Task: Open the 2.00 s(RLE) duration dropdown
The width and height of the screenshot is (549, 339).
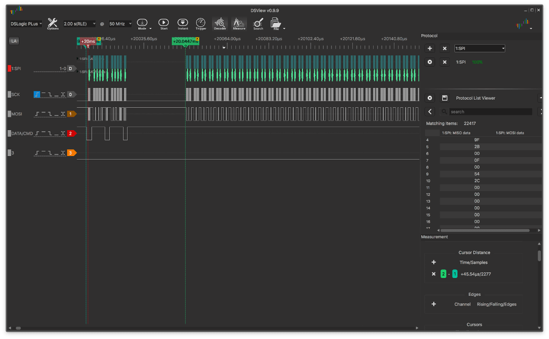Action: click(79, 24)
